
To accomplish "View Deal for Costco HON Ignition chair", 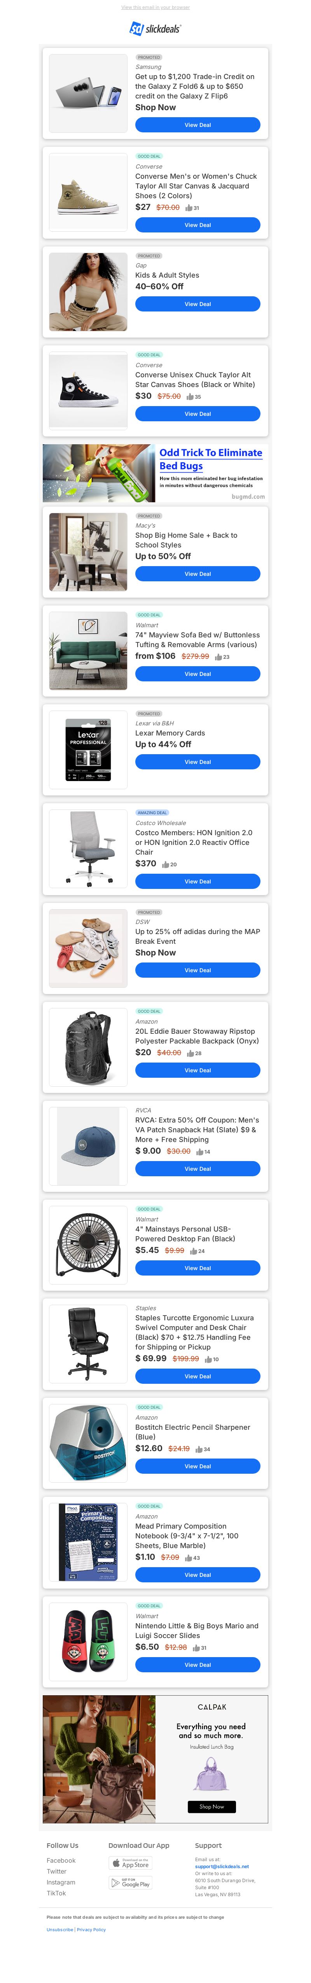I will click(x=197, y=882).
